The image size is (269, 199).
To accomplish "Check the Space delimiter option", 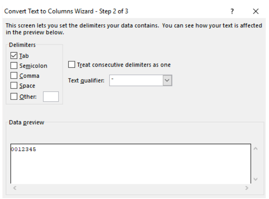I will 14,86.
